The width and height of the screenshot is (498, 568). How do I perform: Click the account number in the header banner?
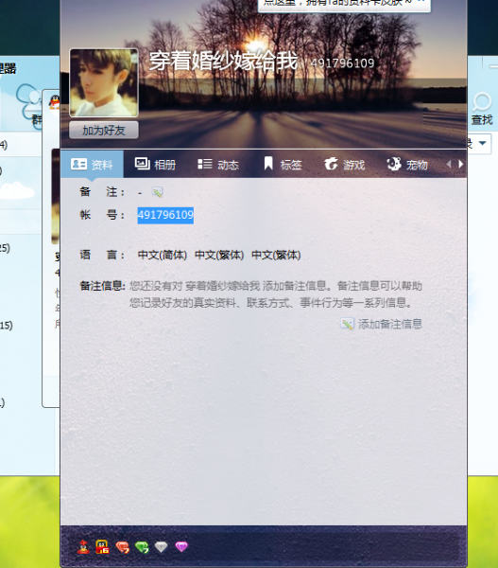click(x=342, y=63)
